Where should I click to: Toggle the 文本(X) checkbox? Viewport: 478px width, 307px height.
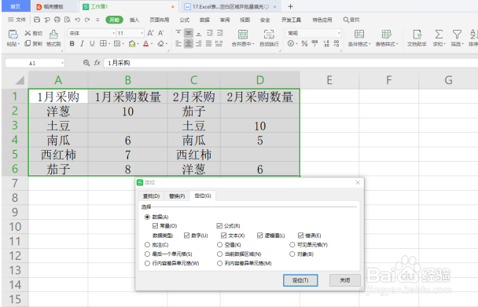[223, 236]
